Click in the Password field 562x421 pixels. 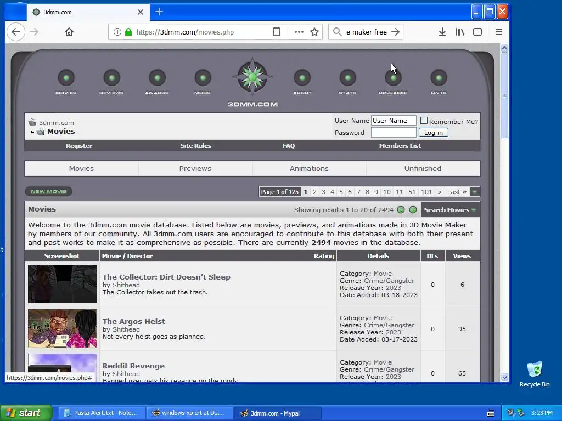(x=394, y=133)
